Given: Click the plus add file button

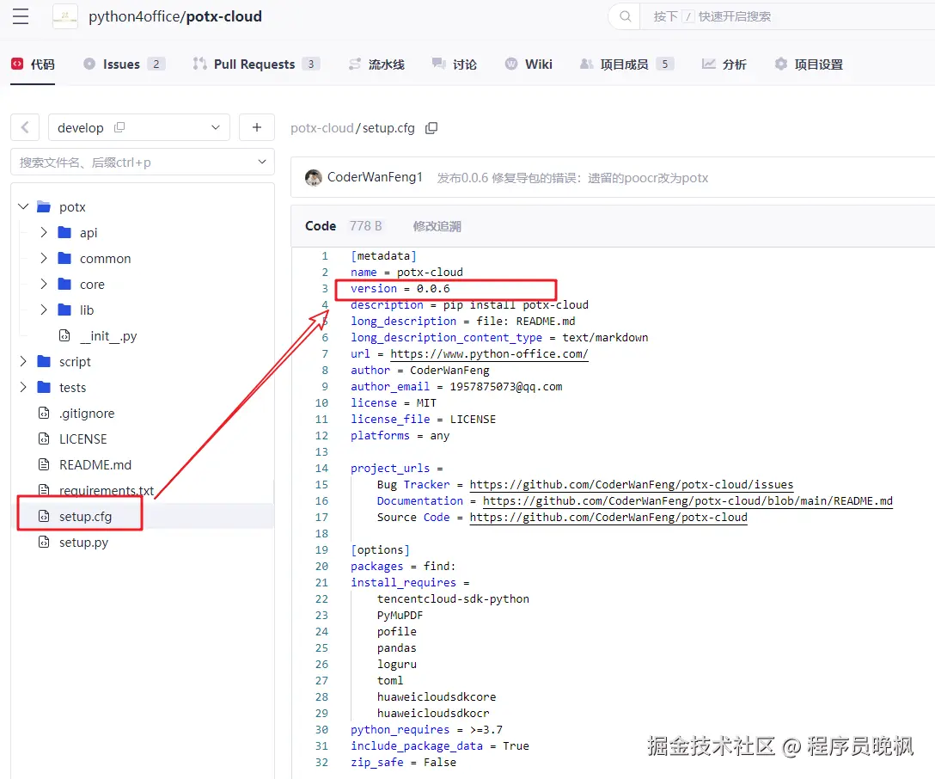Looking at the screenshot, I should tap(256, 127).
